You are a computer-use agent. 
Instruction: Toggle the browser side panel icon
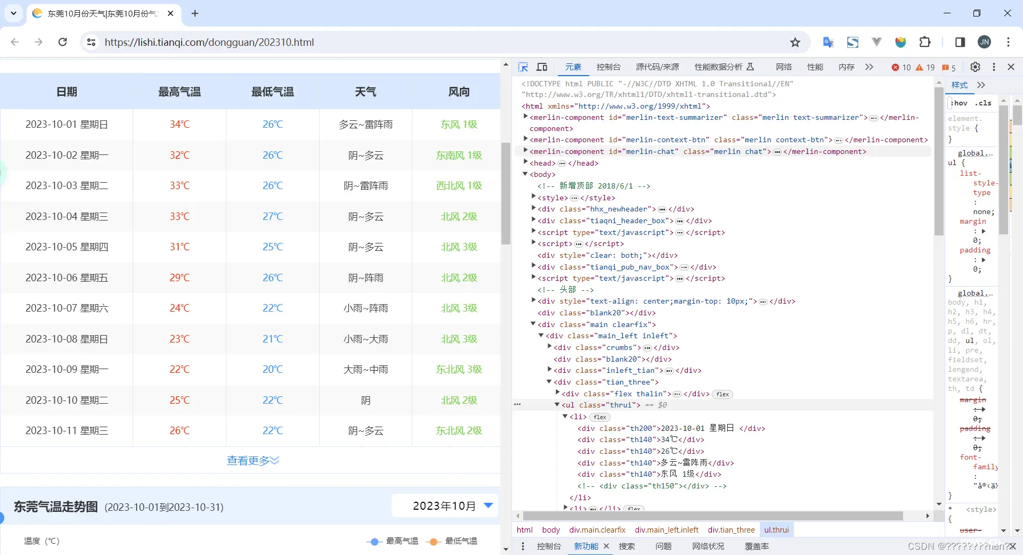click(960, 42)
